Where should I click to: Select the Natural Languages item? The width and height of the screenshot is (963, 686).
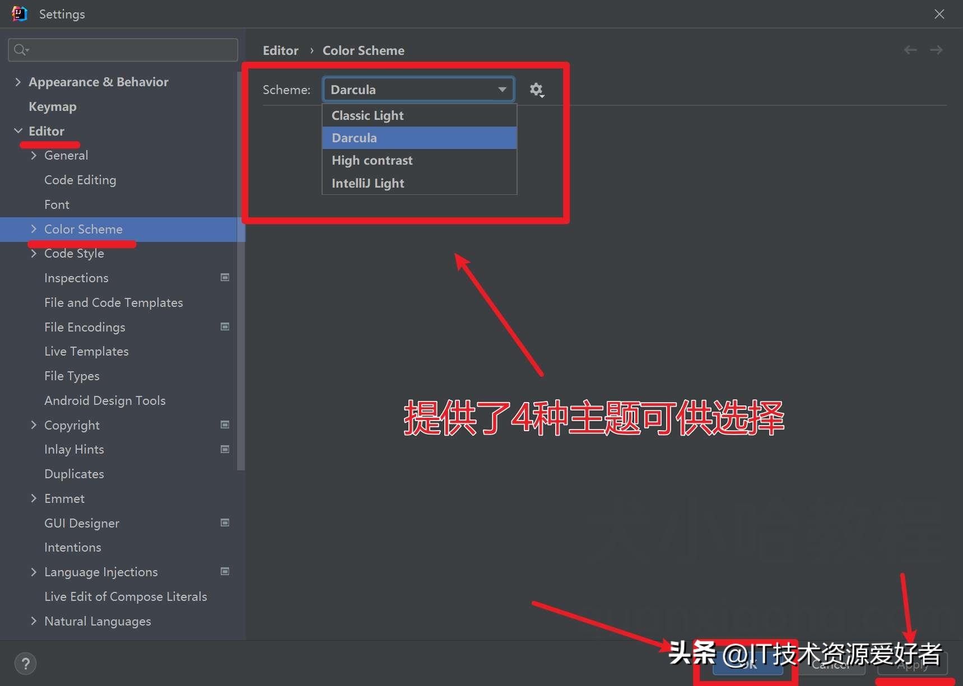click(97, 621)
